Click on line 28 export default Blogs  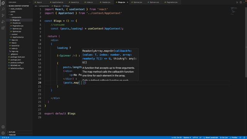pyautogui.click(x=60, y=114)
